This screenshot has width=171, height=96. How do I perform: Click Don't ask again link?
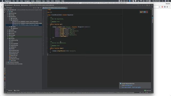[x=137, y=87]
